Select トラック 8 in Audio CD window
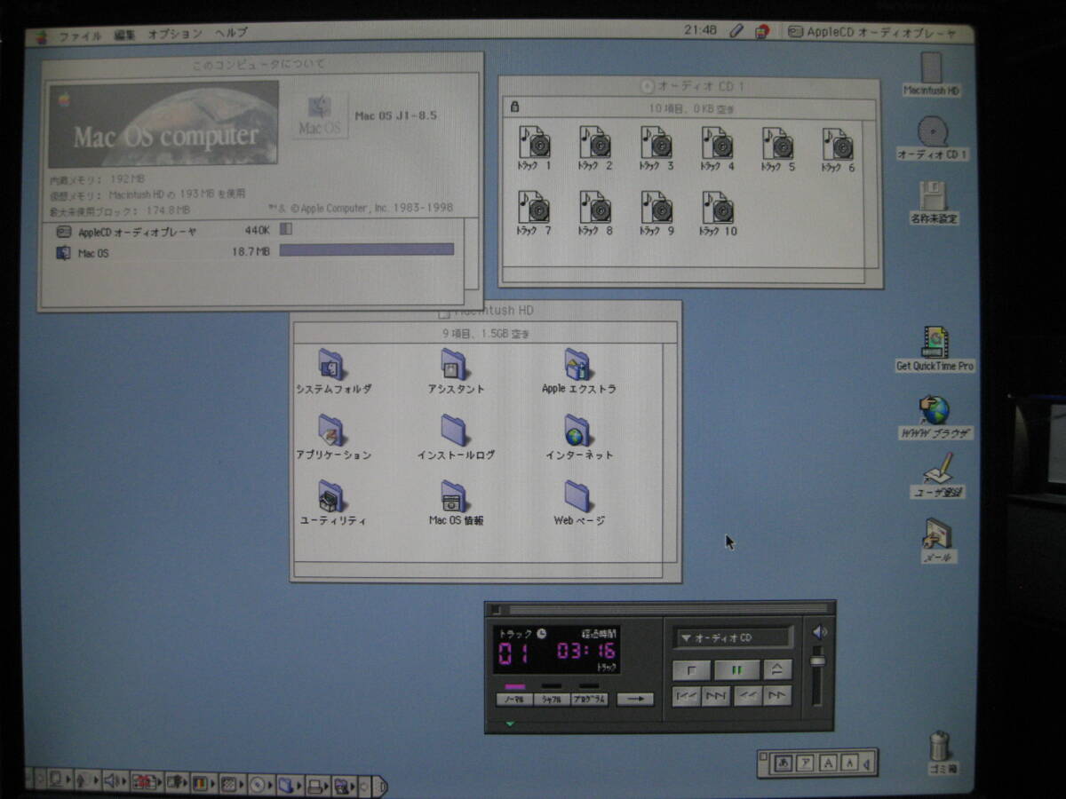Screen dimensions: 1066x799 (x=595, y=213)
